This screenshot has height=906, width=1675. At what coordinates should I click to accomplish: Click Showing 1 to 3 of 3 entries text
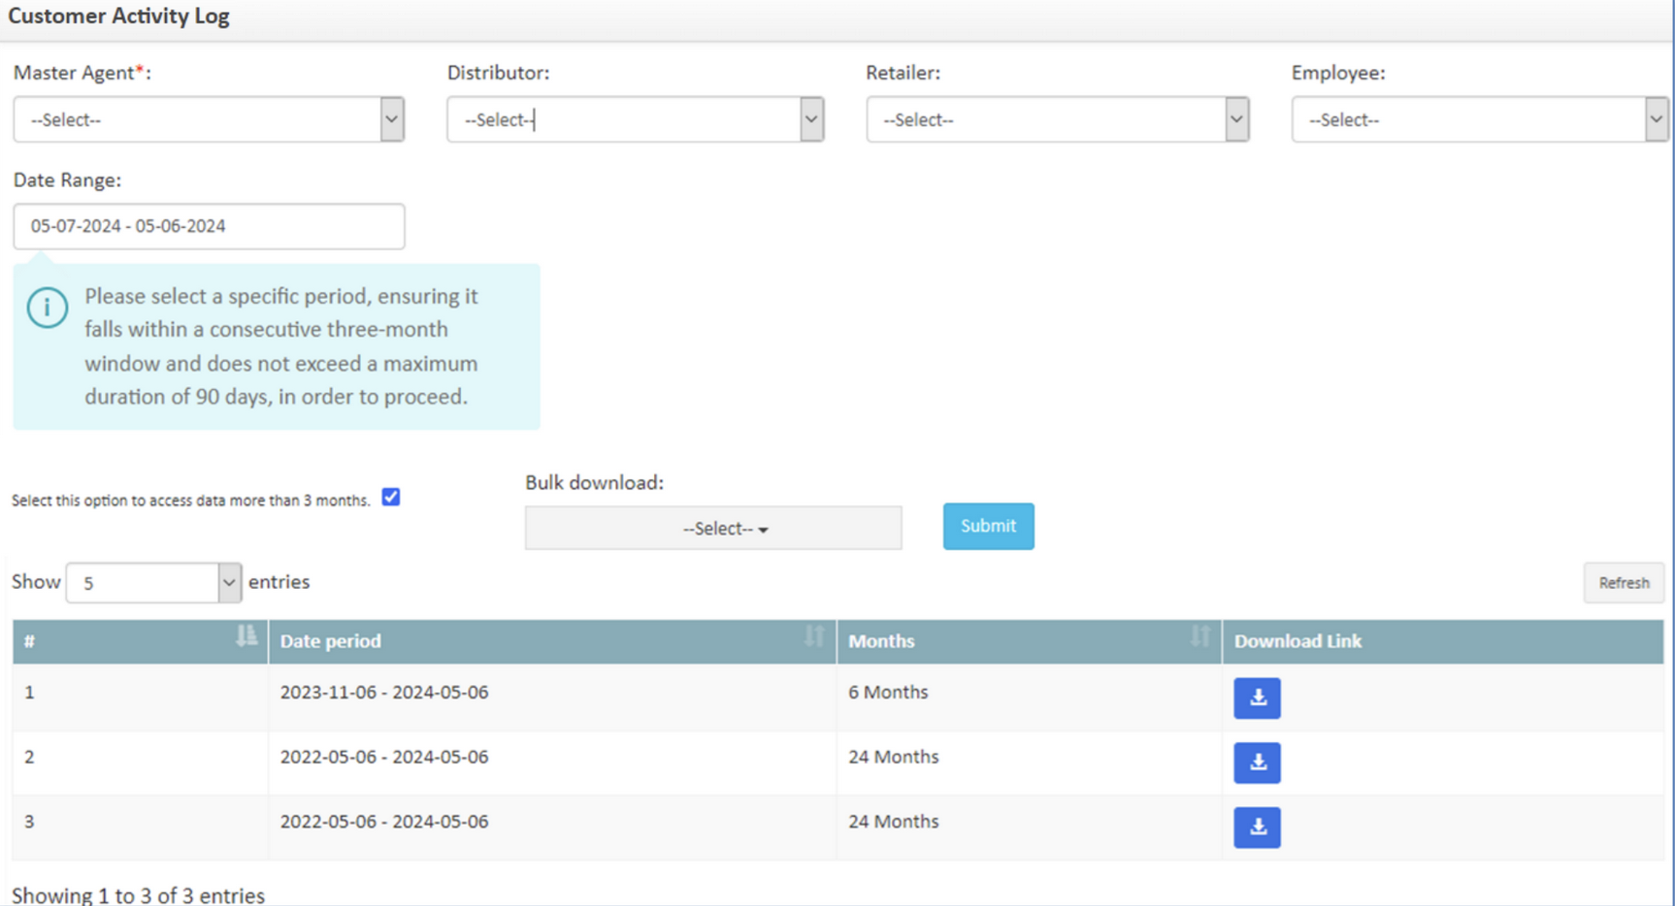[138, 895]
